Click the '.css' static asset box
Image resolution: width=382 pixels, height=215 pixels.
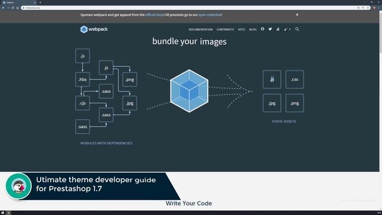(x=294, y=79)
